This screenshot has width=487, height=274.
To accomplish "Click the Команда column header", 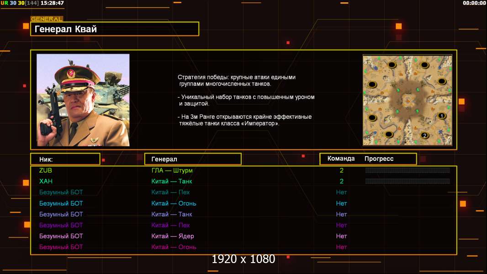I will pos(341,158).
